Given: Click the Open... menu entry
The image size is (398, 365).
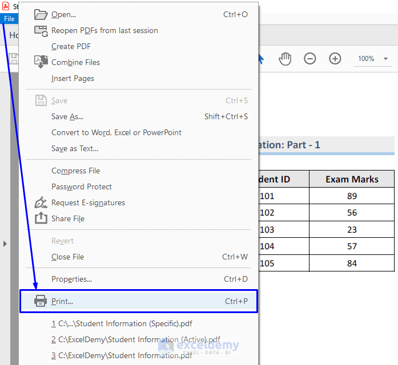Looking at the screenshot, I should tap(139, 14).
